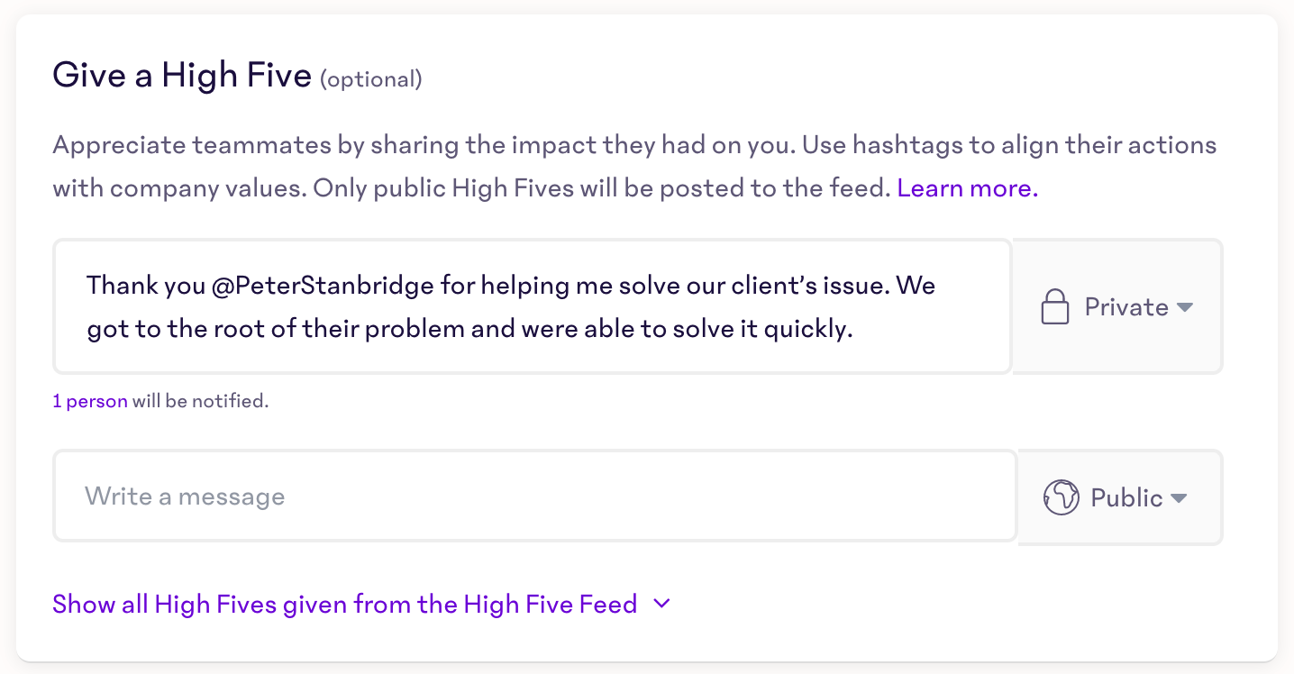Open the Public visibility dropdown arrow
1294x674 pixels.
1179,498
